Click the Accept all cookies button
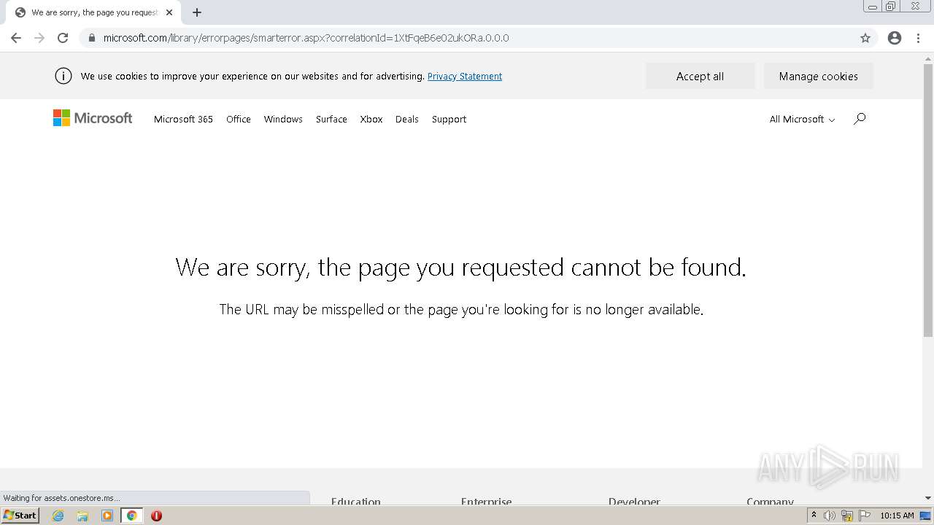Image resolution: width=934 pixels, height=525 pixels. [x=700, y=76]
